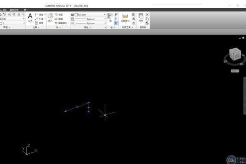The width and height of the screenshot is (246, 164).
Task: Click the Edit Attributes (编辑属性) button
Action: (61, 23)
